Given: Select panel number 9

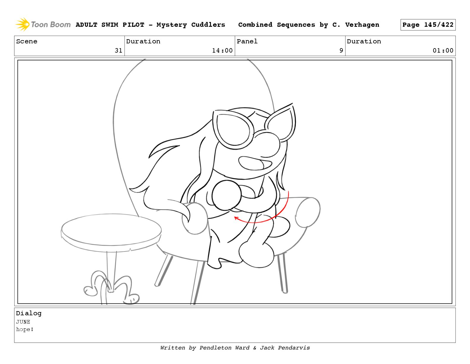Looking at the screenshot, I should click(x=341, y=51).
